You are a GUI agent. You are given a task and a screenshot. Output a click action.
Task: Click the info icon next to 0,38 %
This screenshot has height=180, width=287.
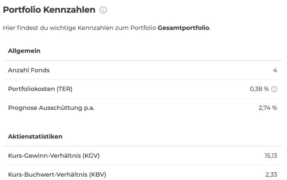click(274, 89)
